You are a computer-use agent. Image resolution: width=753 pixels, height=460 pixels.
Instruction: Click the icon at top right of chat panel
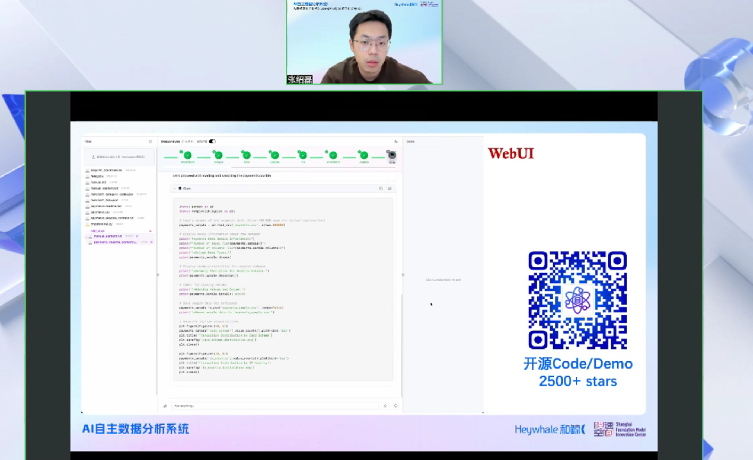click(x=395, y=141)
